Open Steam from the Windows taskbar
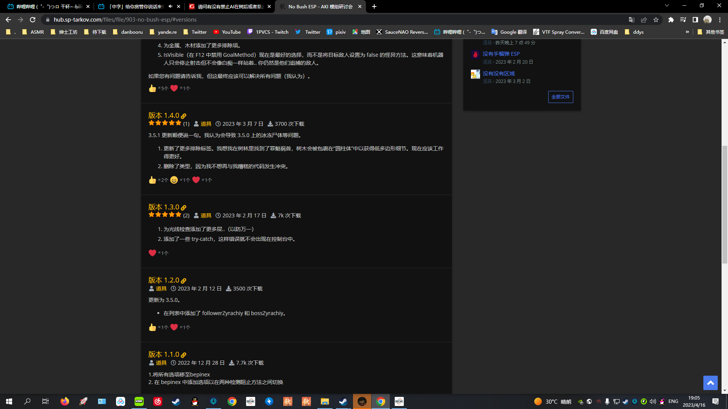This screenshot has width=728, height=409. pyautogui.click(x=176, y=401)
